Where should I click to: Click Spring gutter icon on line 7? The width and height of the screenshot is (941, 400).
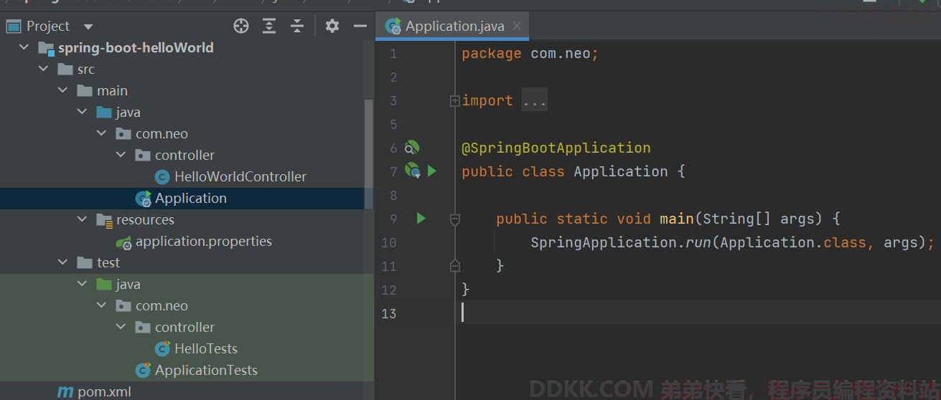412,171
